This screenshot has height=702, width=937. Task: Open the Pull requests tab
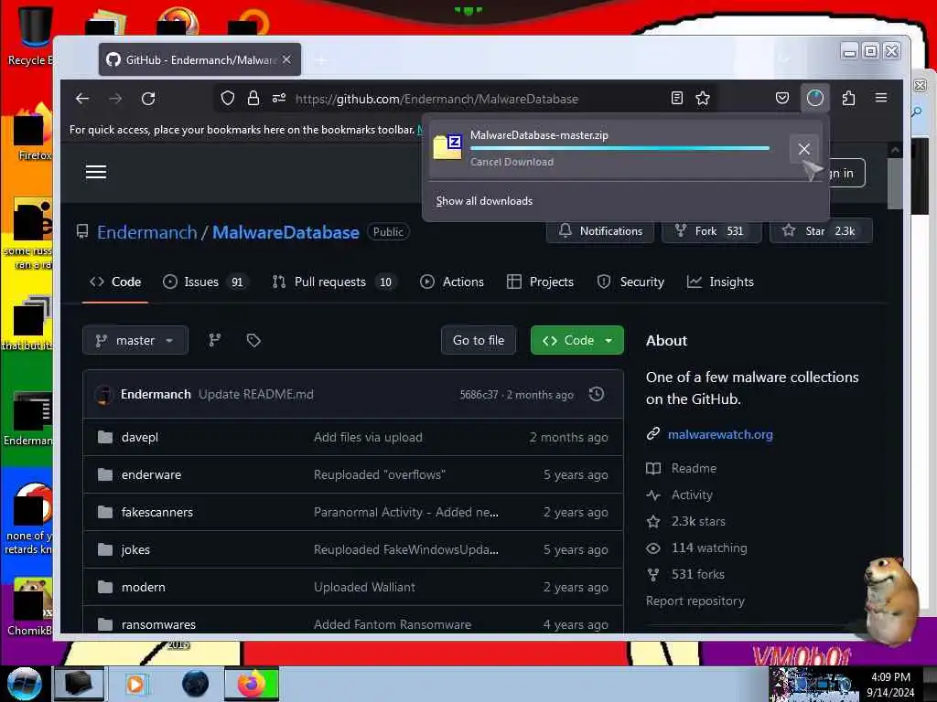(x=335, y=282)
